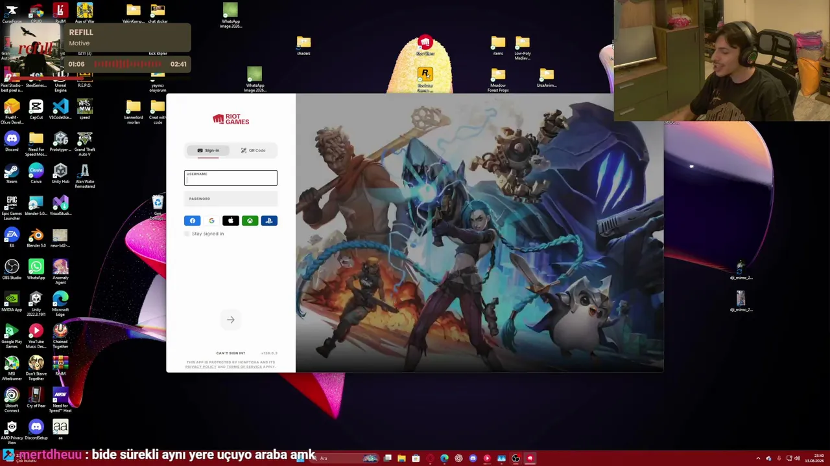This screenshot has height=466, width=830.
Task: Open File Explorer from the taskbar
Action: coord(401,458)
